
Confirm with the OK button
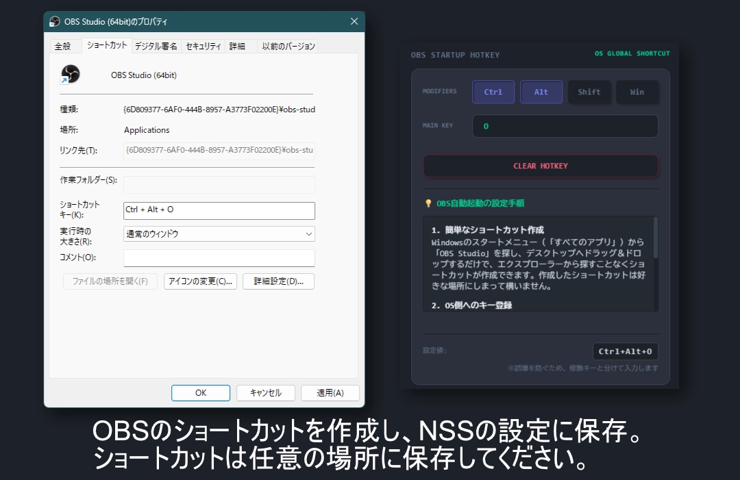[201, 393]
